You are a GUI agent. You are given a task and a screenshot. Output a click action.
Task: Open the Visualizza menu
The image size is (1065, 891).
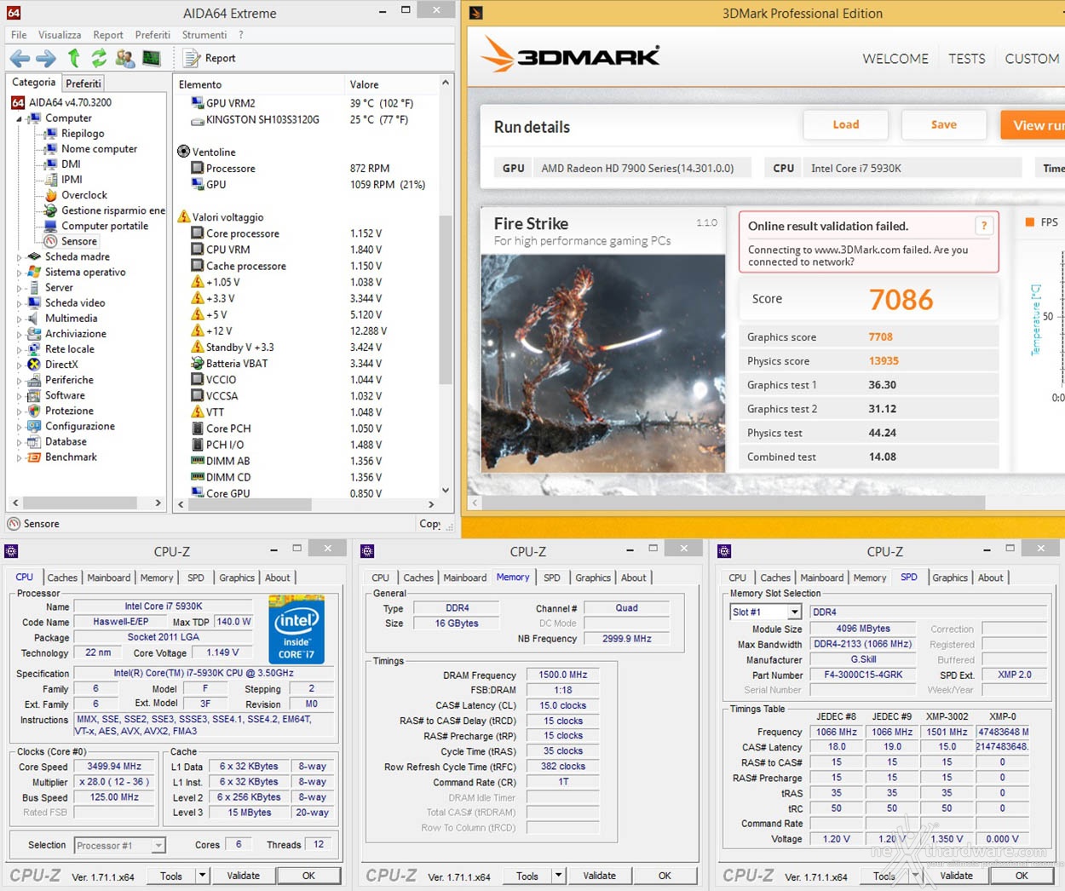pyautogui.click(x=60, y=35)
